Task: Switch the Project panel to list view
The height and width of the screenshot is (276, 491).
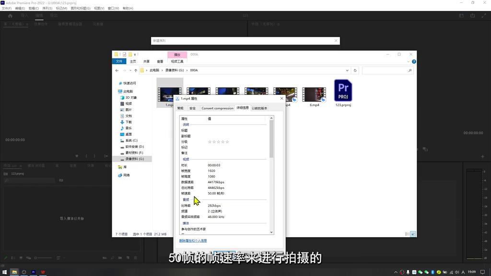Action: tap(13, 258)
